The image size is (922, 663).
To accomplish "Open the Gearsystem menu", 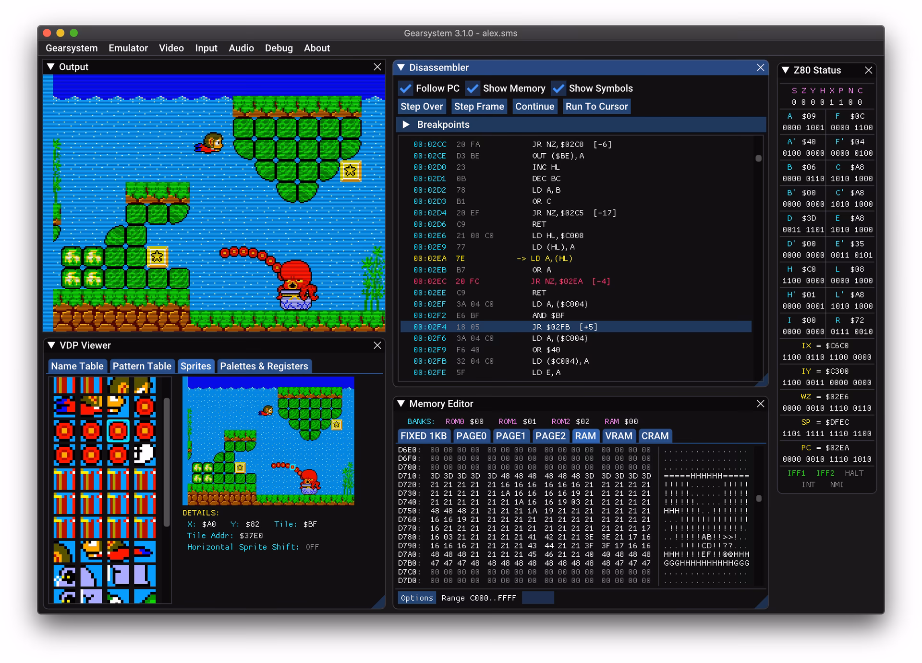I will (x=72, y=48).
